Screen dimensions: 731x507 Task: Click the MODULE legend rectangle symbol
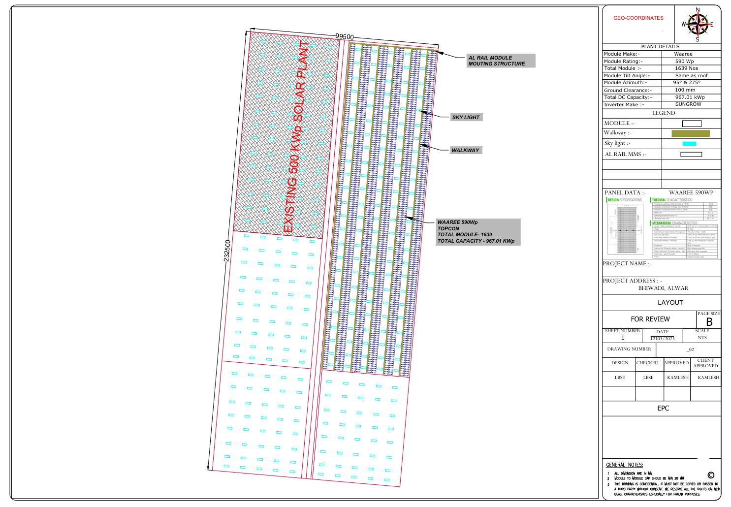[692, 124]
